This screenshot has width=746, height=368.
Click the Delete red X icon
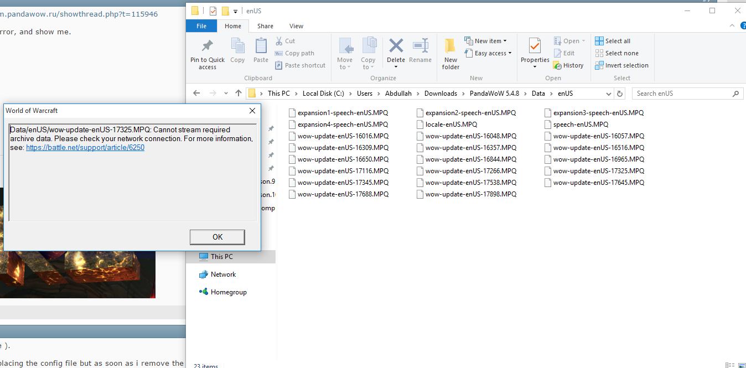click(396, 46)
